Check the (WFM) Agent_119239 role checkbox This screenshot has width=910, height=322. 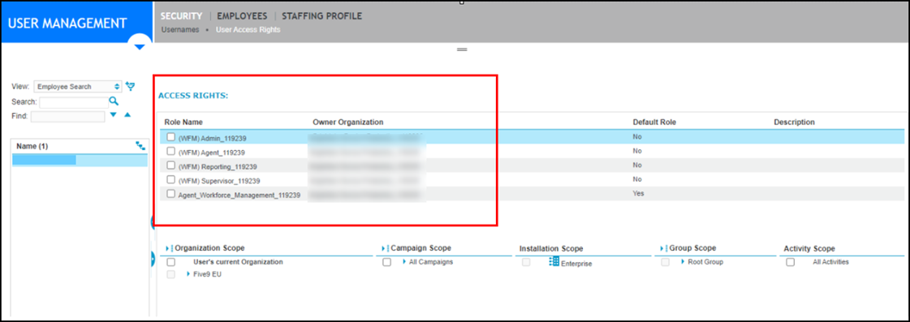point(170,151)
